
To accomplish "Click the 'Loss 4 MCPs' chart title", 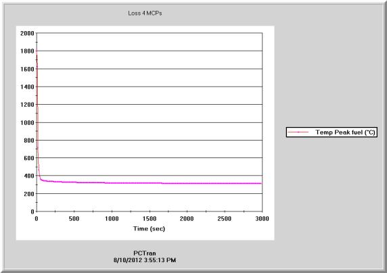I will 145,14.
